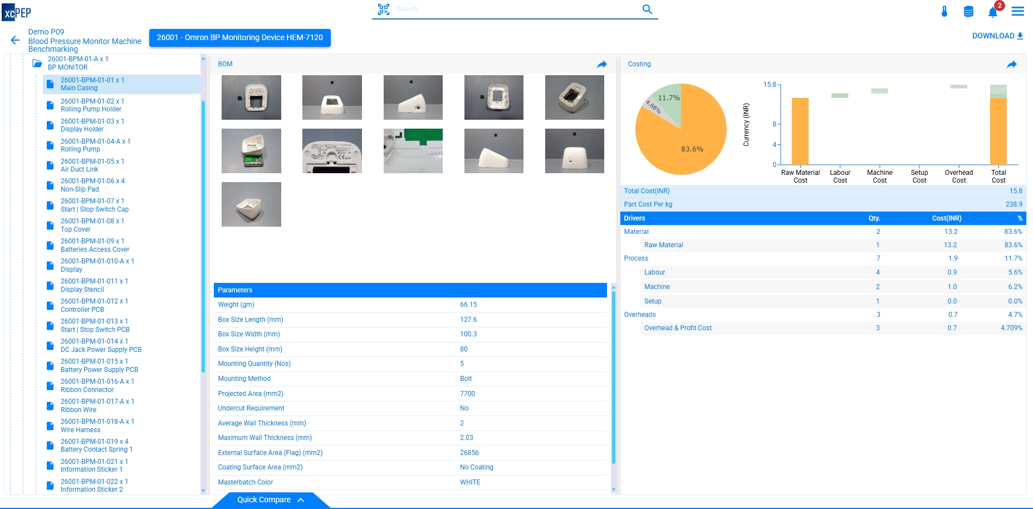Image resolution: width=1033 pixels, height=509 pixels.
Task: Click the Material driver row
Action: (x=823, y=232)
